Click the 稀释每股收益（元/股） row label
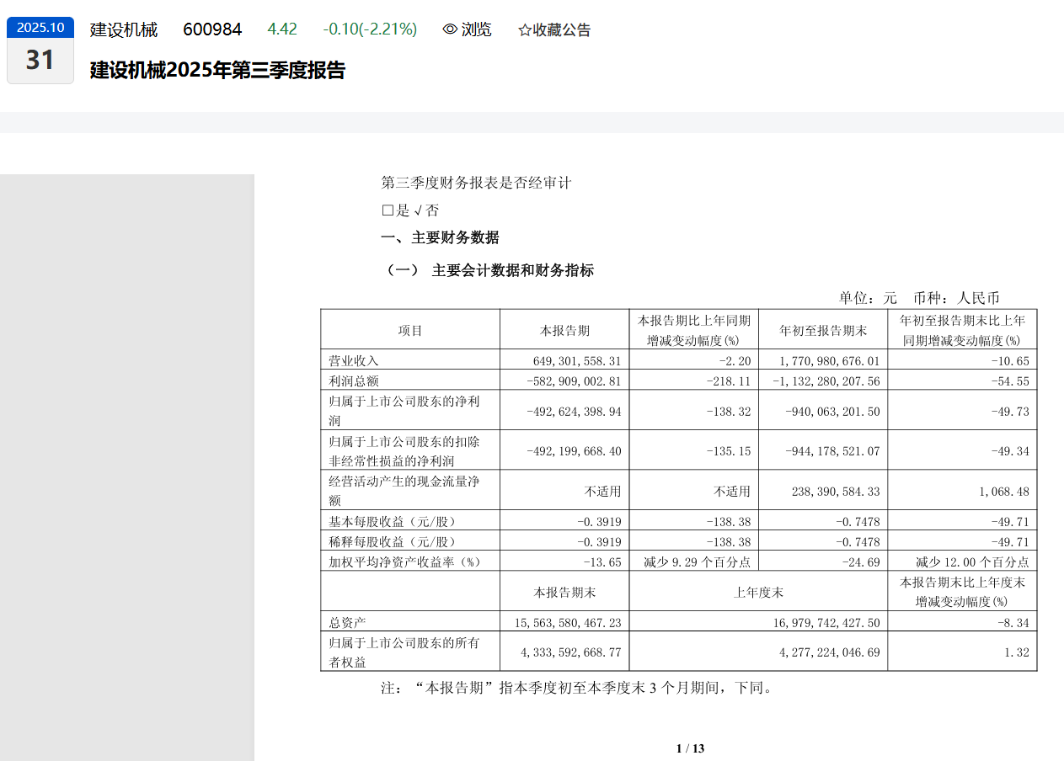Viewport: 1064px width, 761px height. tap(393, 541)
